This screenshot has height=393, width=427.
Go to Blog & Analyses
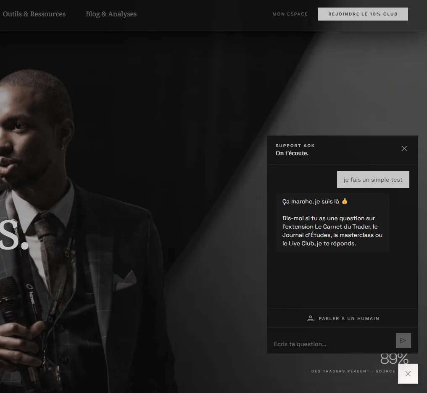point(111,14)
